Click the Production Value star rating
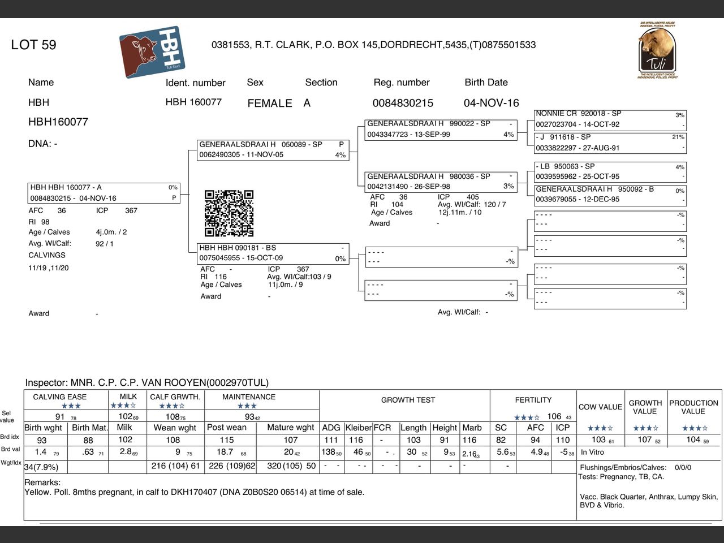The height and width of the screenshot is (543, 724). click(695, 428)
